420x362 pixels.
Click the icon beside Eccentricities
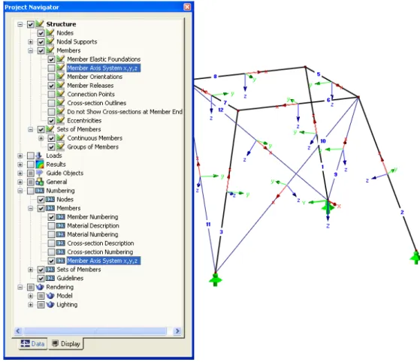click(61, 120)
